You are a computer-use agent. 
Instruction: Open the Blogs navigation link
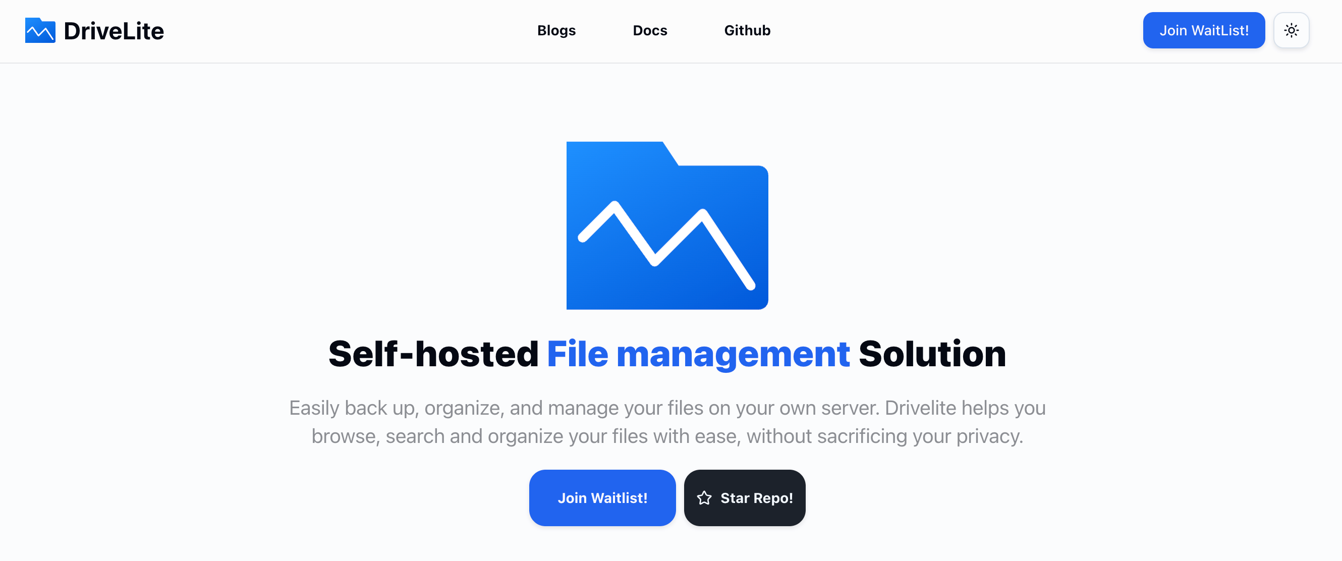556,30
